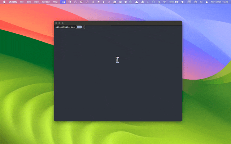Image resolution: width=231 pixels, height=144 pixels.
Task: Open the Apple menu
Action: click(x=4, y=2)
